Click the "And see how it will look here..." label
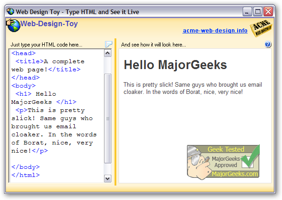The image size is (282, 200). pyautogui.click(x=153, y=45)
